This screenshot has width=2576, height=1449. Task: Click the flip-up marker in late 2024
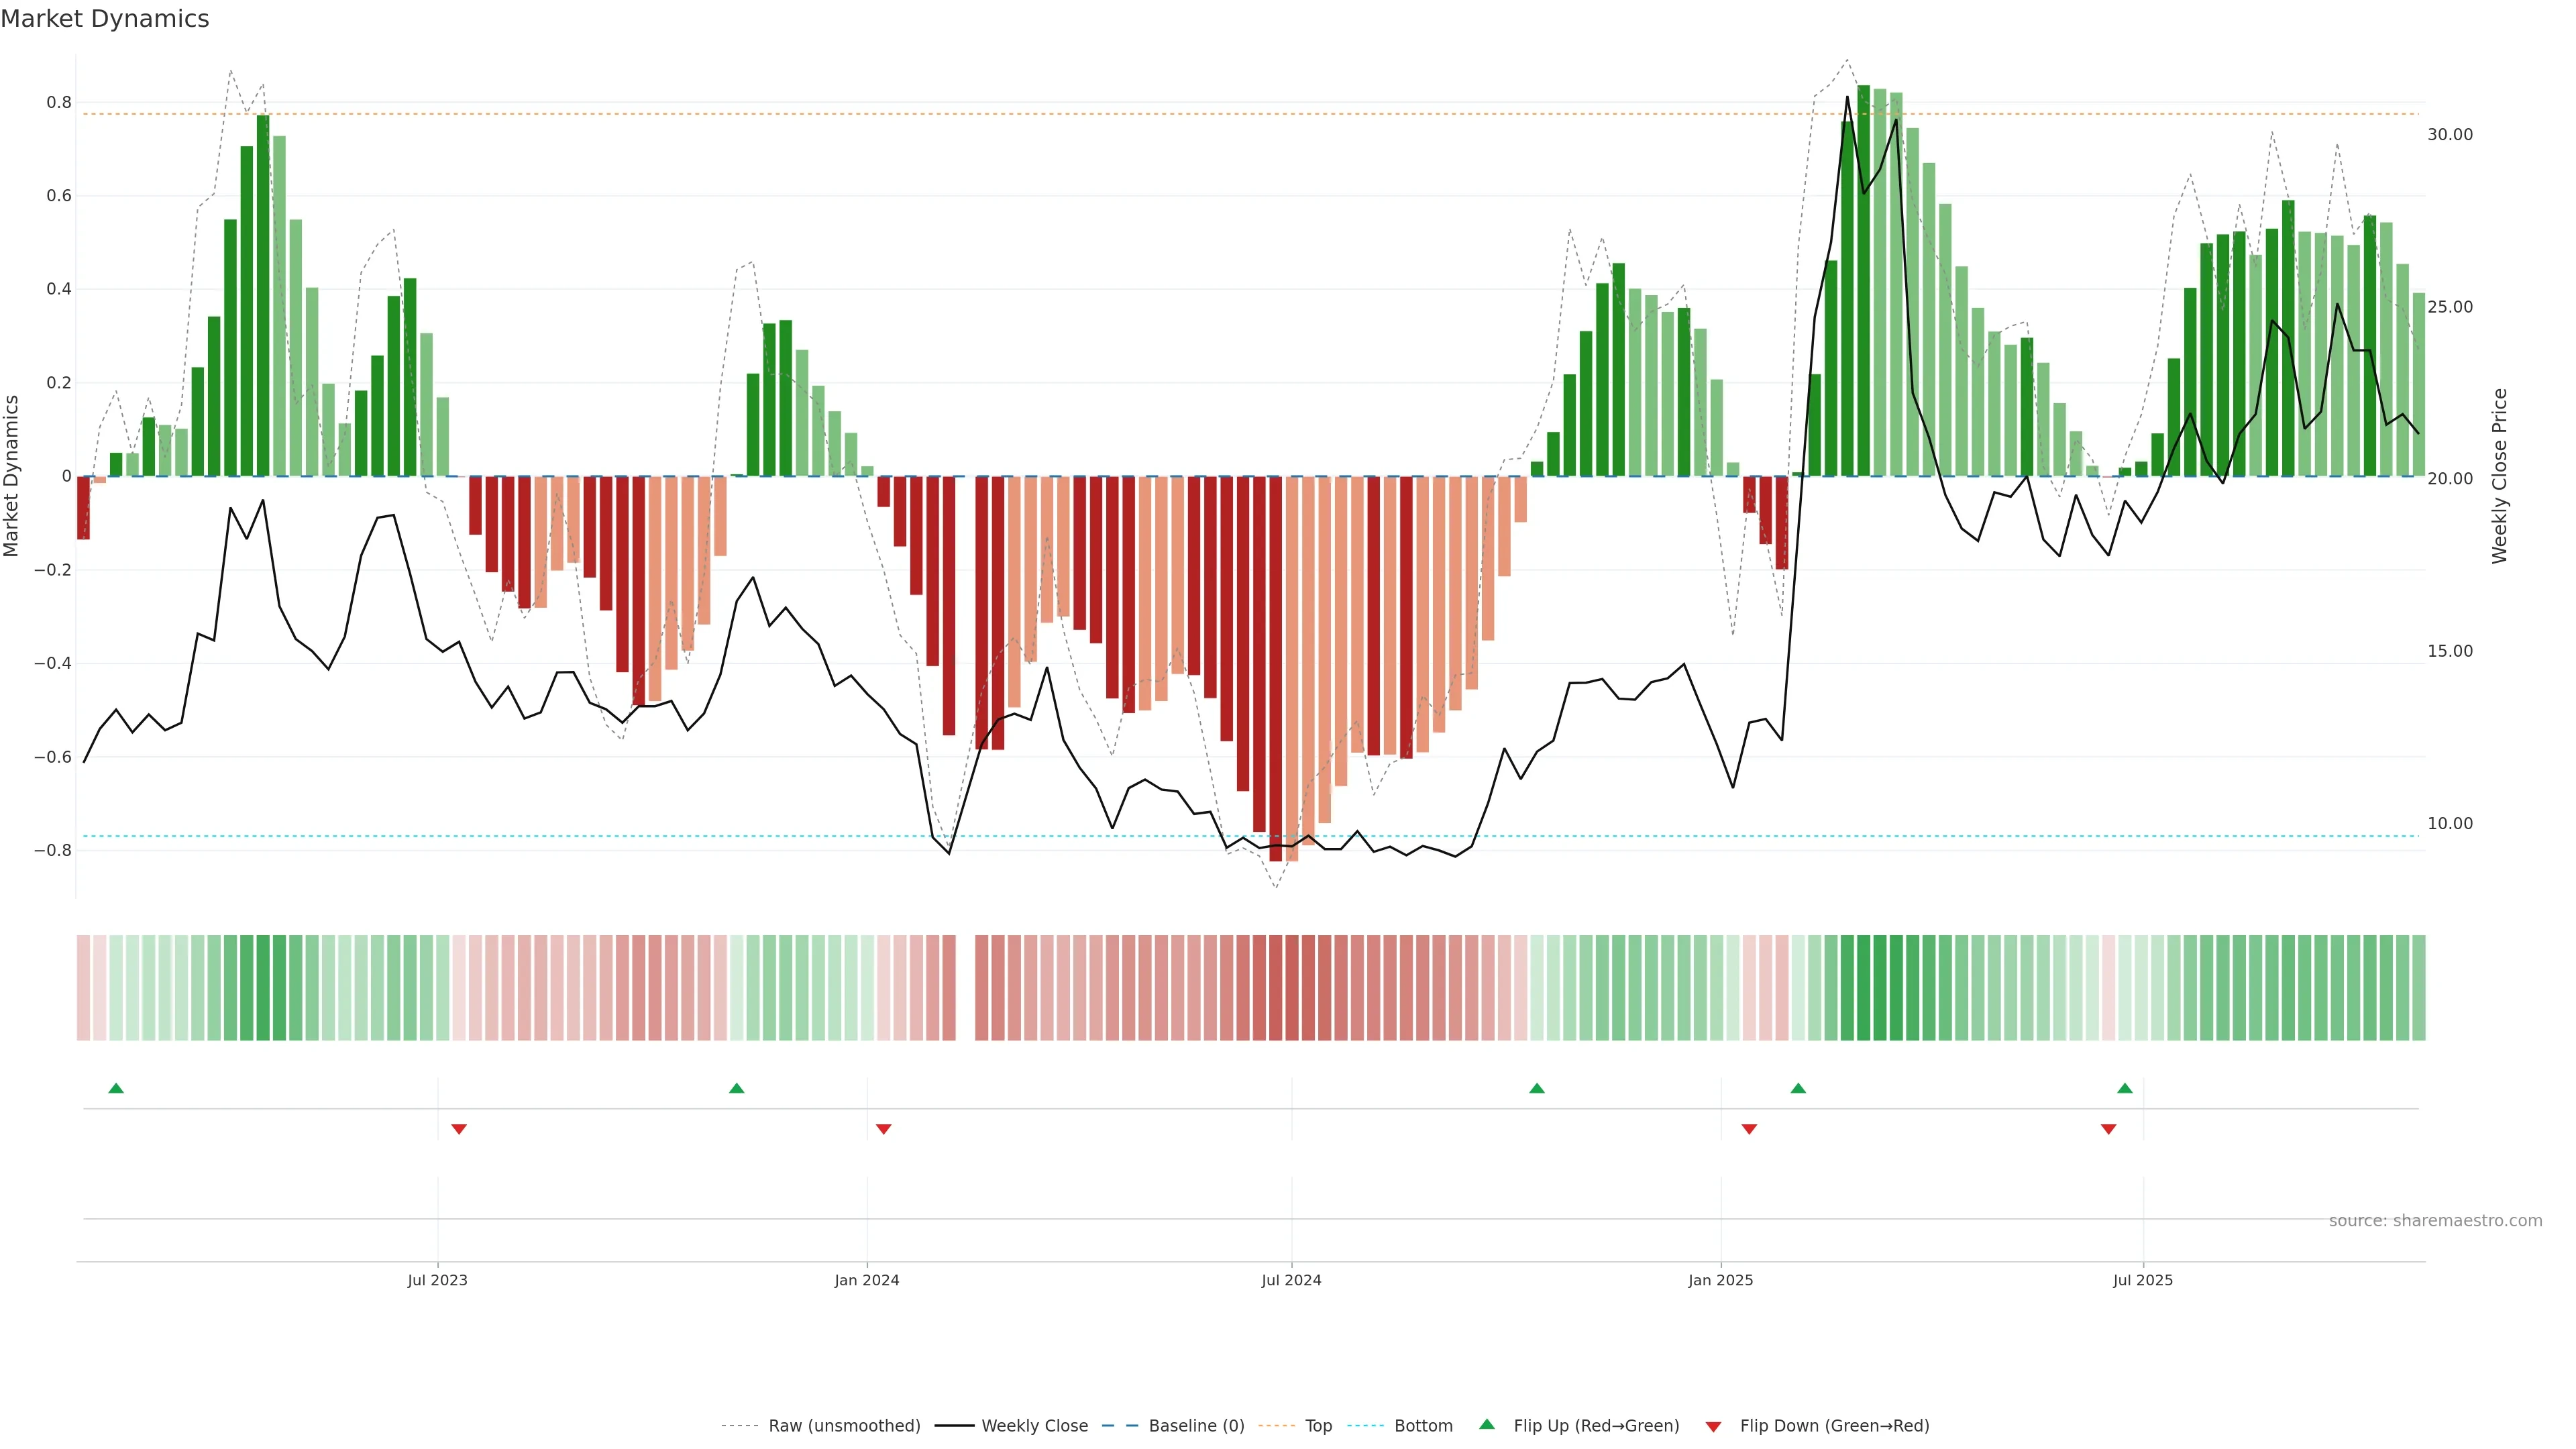1537,1088
